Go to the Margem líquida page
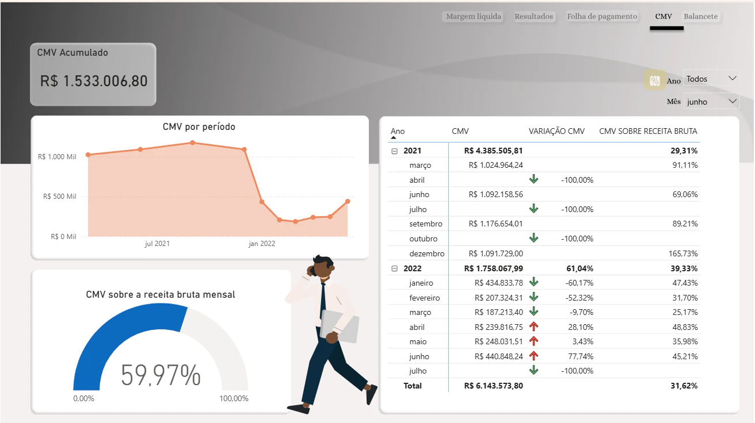 [x=474, y=17]
